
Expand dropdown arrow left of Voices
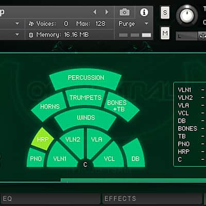pyautogui.click(x=17, y=23)
